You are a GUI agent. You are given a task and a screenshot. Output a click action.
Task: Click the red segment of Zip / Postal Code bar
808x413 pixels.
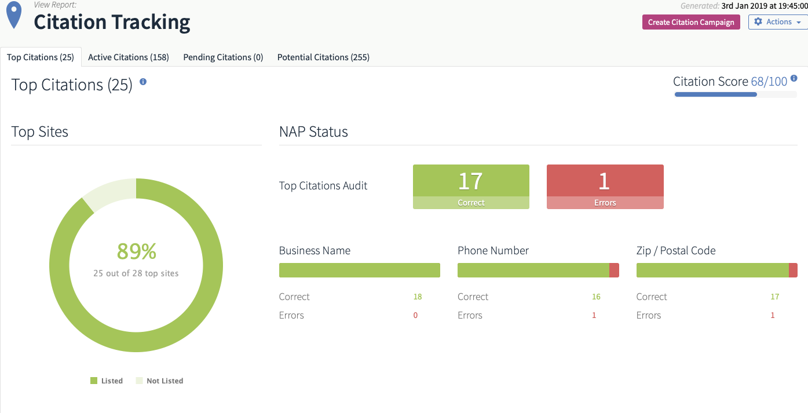point(793,271)
